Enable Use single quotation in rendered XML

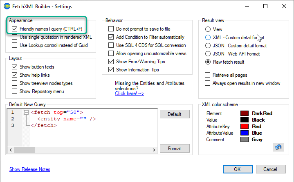[15, 37]
